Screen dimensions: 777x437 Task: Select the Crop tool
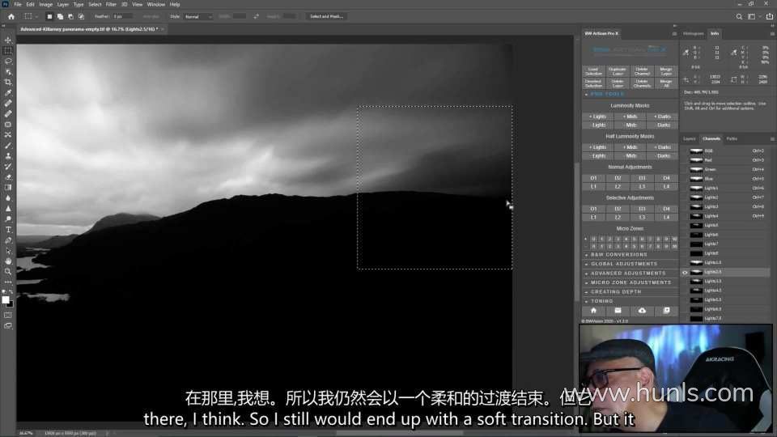tap(8, 83)
